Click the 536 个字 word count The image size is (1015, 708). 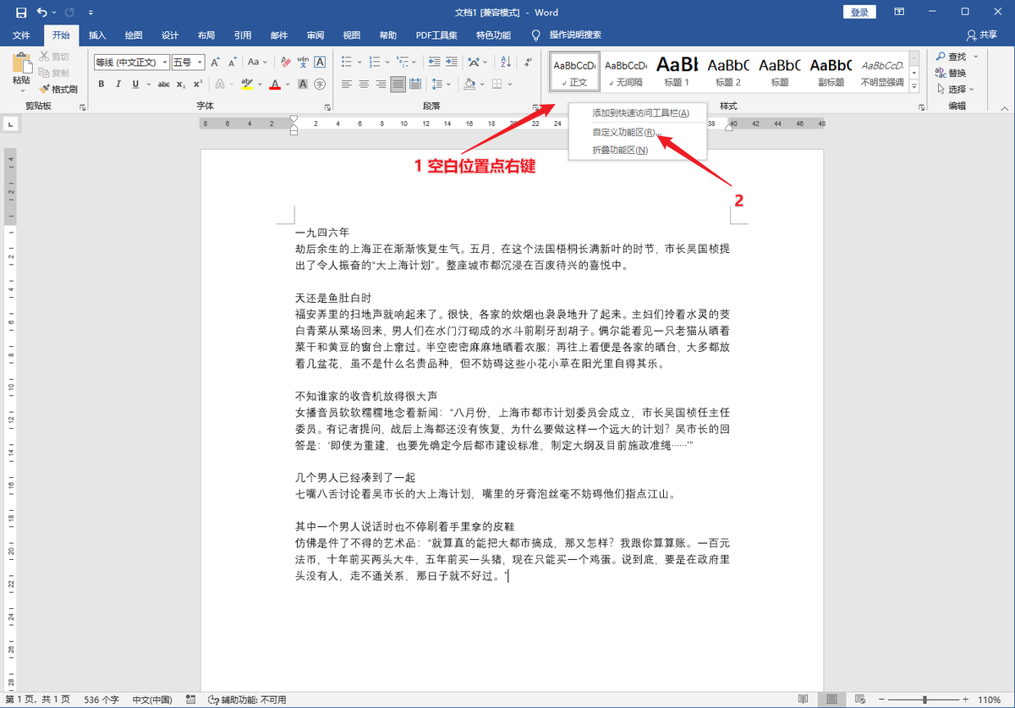tap(101, 700)
